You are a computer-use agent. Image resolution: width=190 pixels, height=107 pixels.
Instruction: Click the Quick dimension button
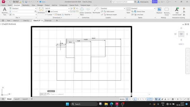(58, 15)
